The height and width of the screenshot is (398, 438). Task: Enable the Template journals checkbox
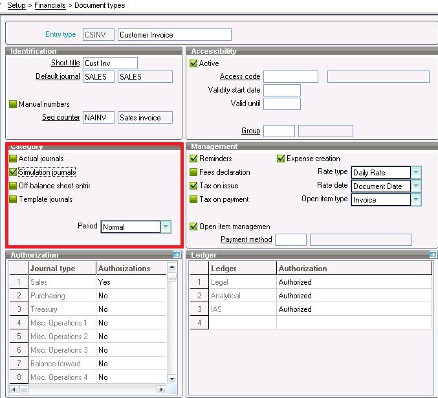(x=13, y=199)
